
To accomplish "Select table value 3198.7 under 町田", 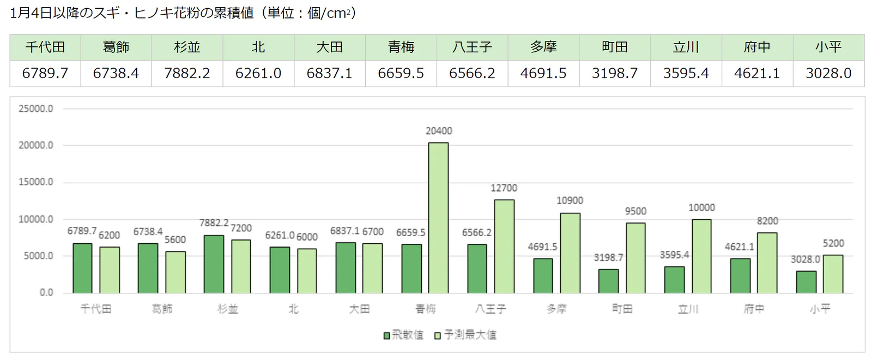I will tap(615, 74).
